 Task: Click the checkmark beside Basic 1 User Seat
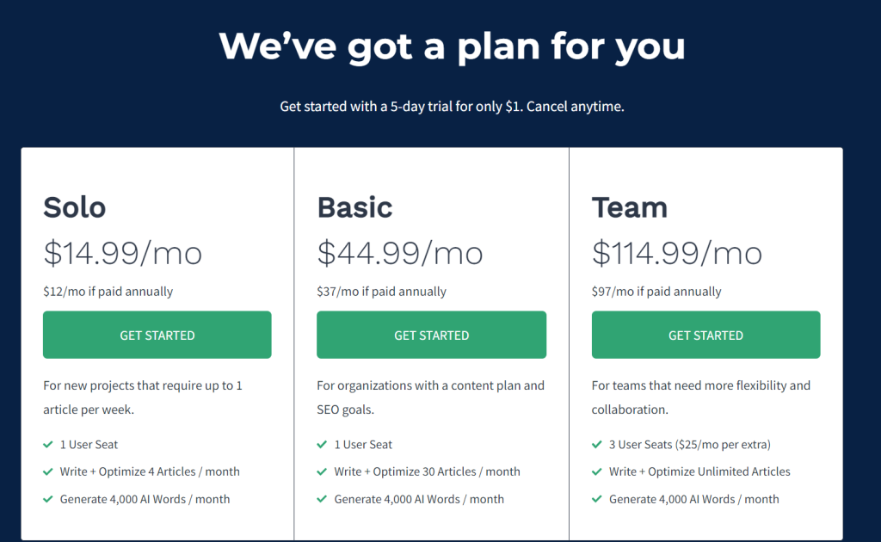(322, 444)
